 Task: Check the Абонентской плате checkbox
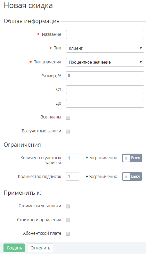coord(68,234)
